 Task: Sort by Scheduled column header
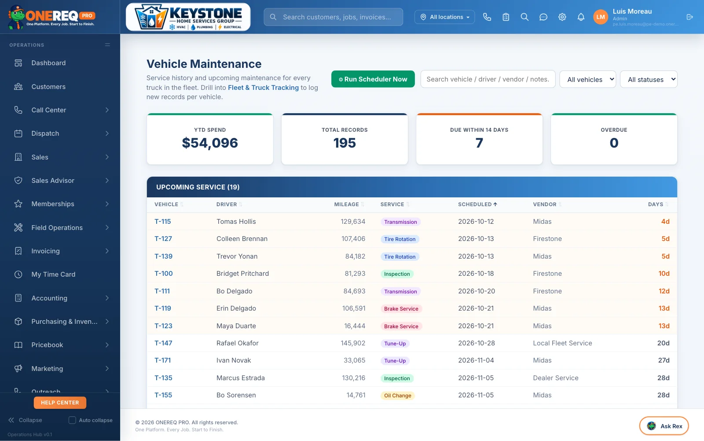coord(477,204)
